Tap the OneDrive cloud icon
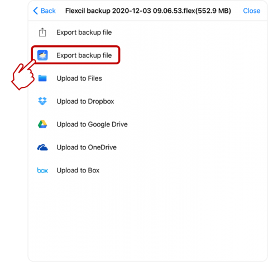This screenshot has height=262, width=268. coord(42,147)
